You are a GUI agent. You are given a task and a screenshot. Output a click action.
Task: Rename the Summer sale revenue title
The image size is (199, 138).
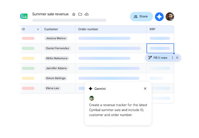pos(50,14)
